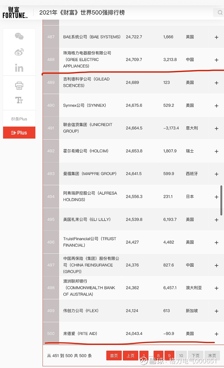Expand the BAE SYSTEMS row

216,37
